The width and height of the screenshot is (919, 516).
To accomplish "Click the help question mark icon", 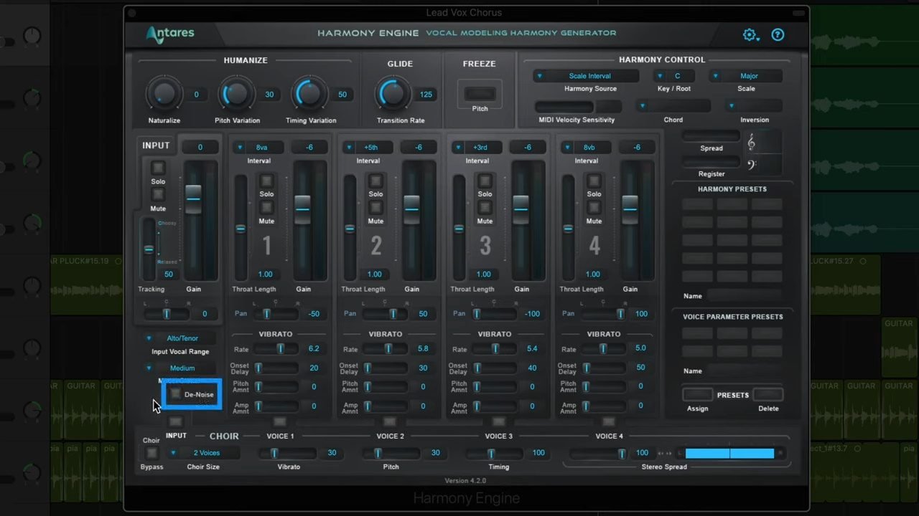I will tap(778, 34).
